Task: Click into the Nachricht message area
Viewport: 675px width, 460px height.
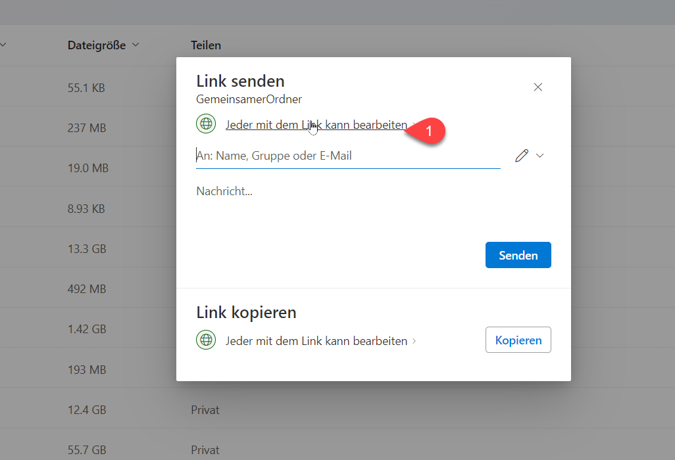Action: click(372, 207)
